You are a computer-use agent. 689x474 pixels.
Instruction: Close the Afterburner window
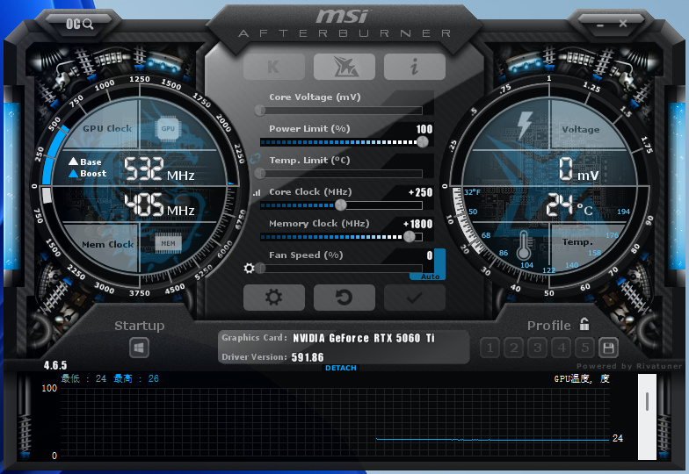tap(623, 23)
